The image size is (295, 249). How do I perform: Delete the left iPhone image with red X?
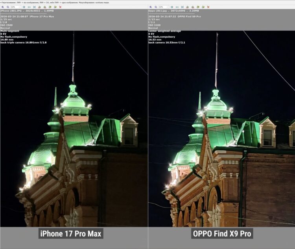[x=60, y=7]
